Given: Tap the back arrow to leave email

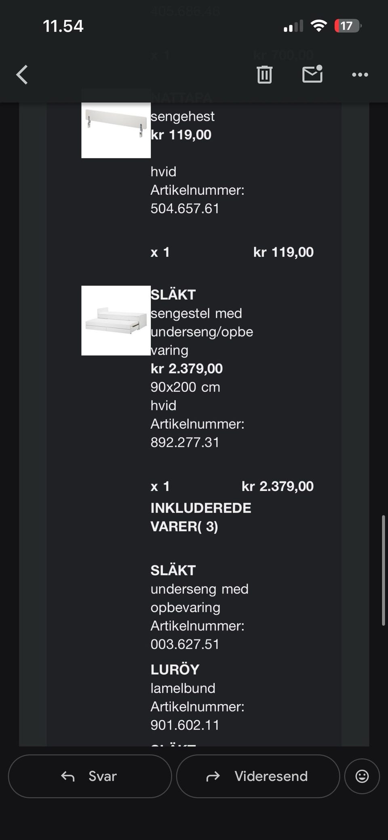Looking at the screenshot, I should click(22, 75).
